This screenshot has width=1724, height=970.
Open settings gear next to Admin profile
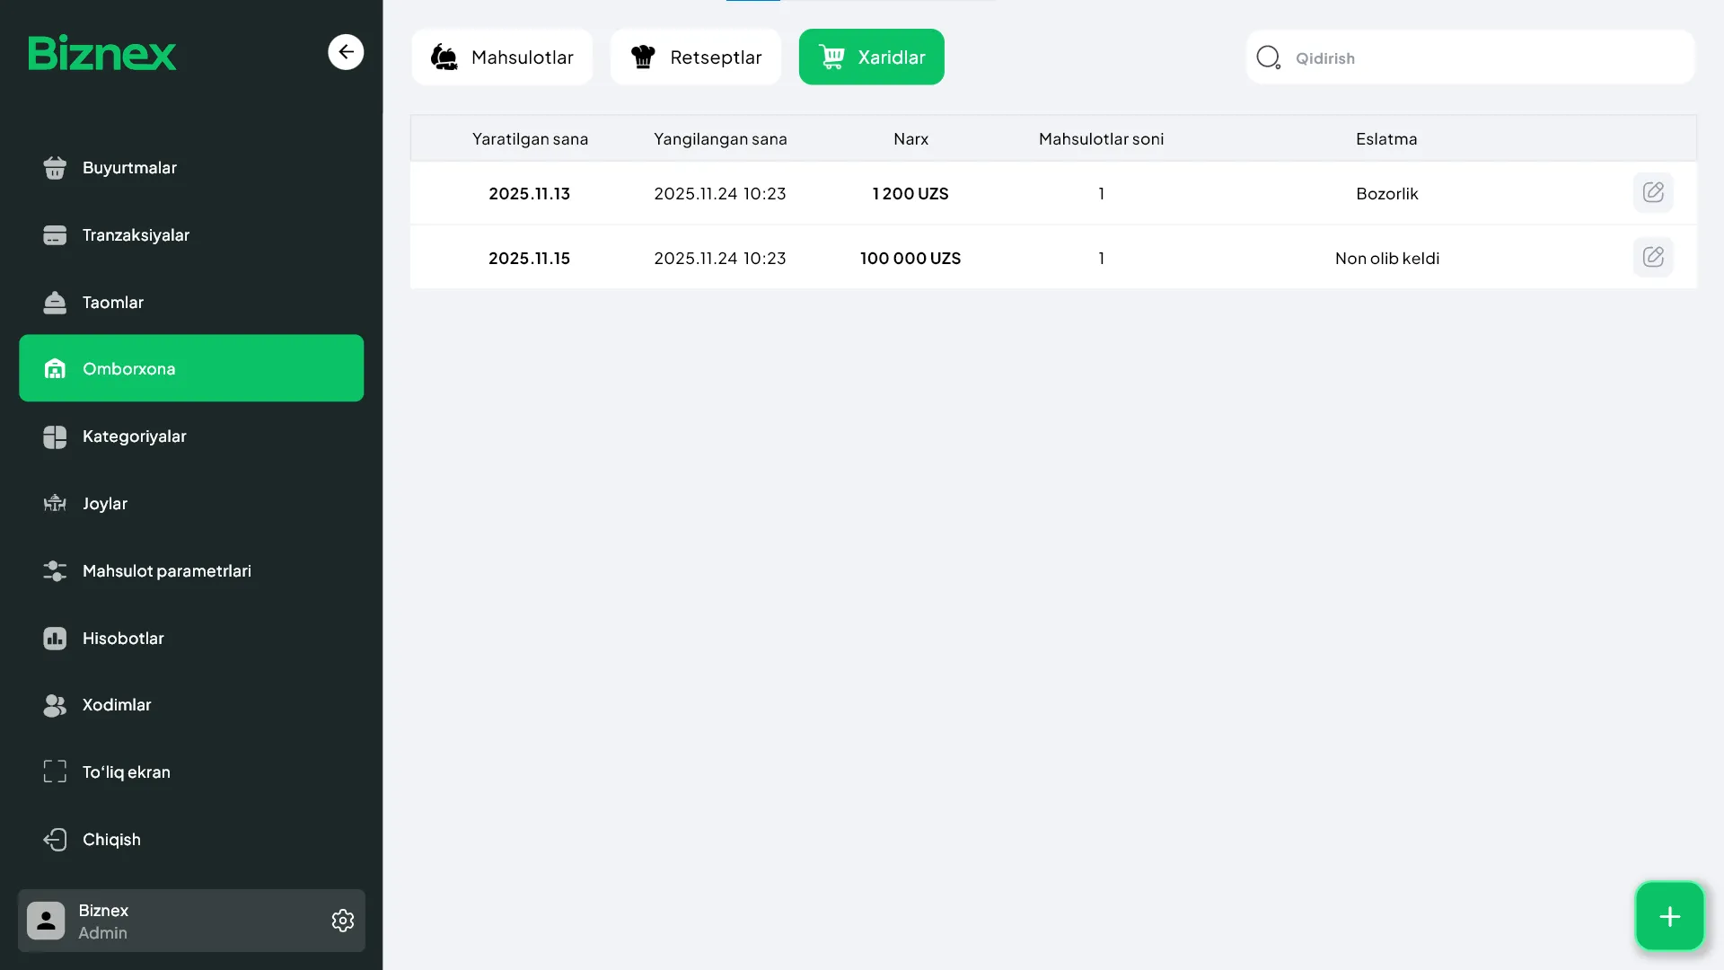point(342,921)
